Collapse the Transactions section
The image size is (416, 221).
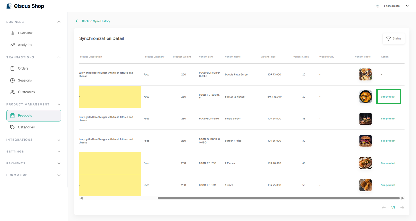click(x=59, y=57)
